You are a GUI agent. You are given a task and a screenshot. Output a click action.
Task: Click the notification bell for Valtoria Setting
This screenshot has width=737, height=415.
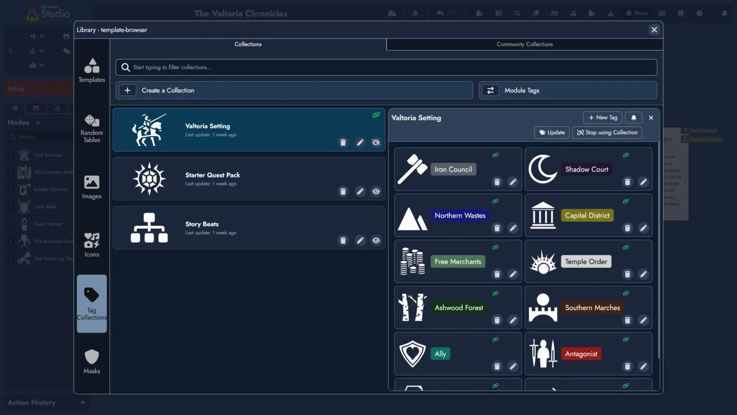(633, 118)
